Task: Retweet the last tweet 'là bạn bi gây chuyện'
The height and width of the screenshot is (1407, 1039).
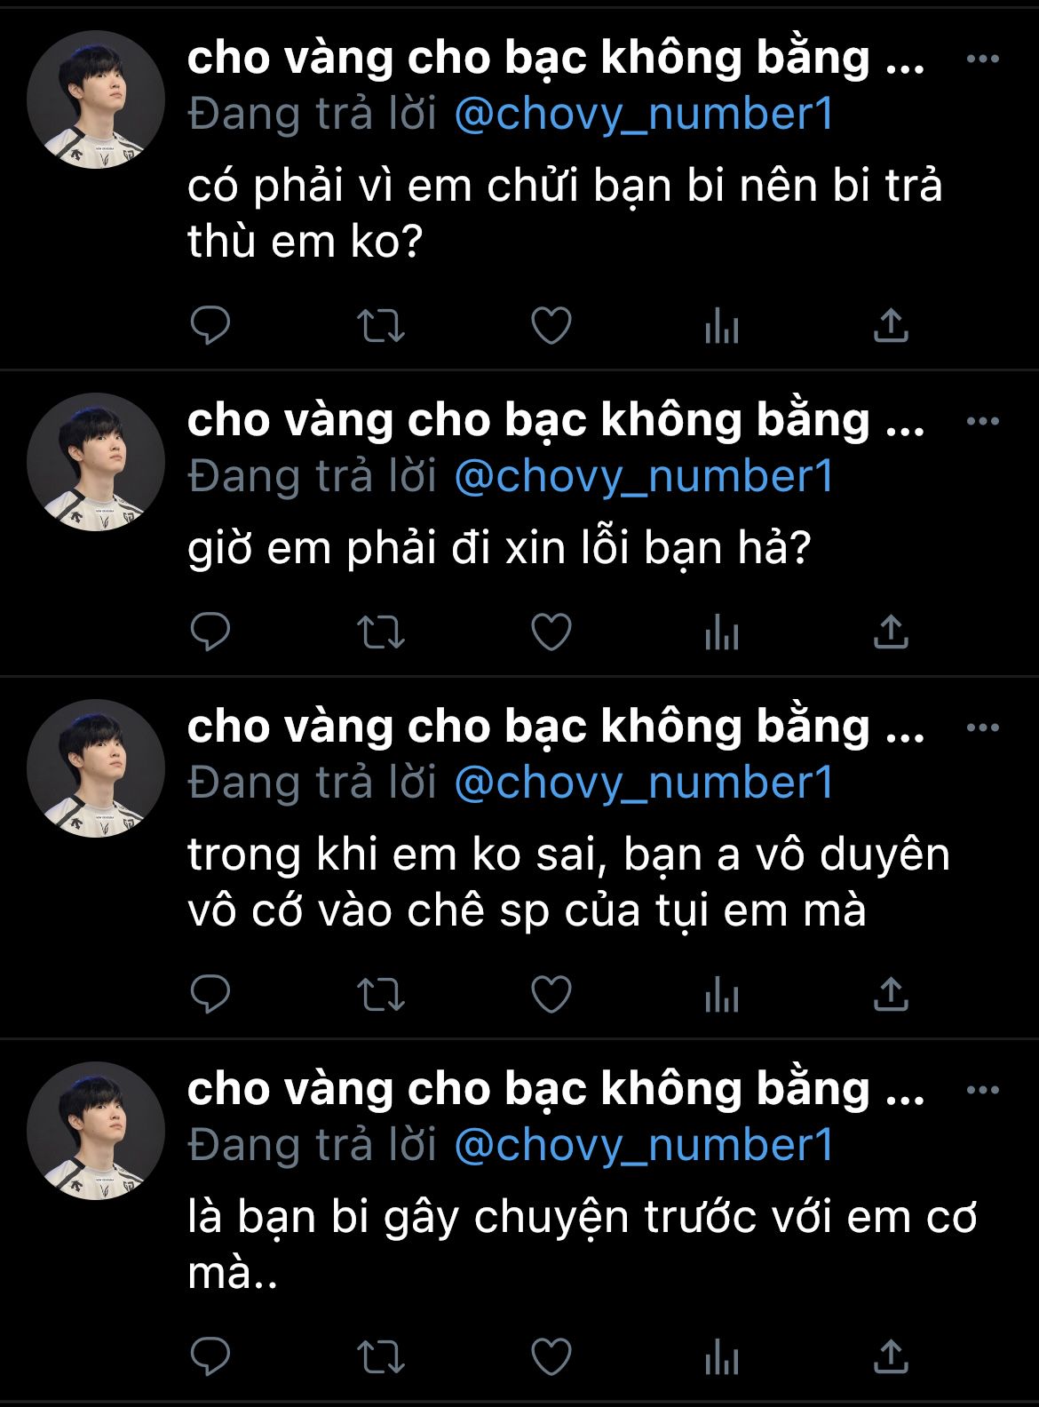Action: (381, 1356)
